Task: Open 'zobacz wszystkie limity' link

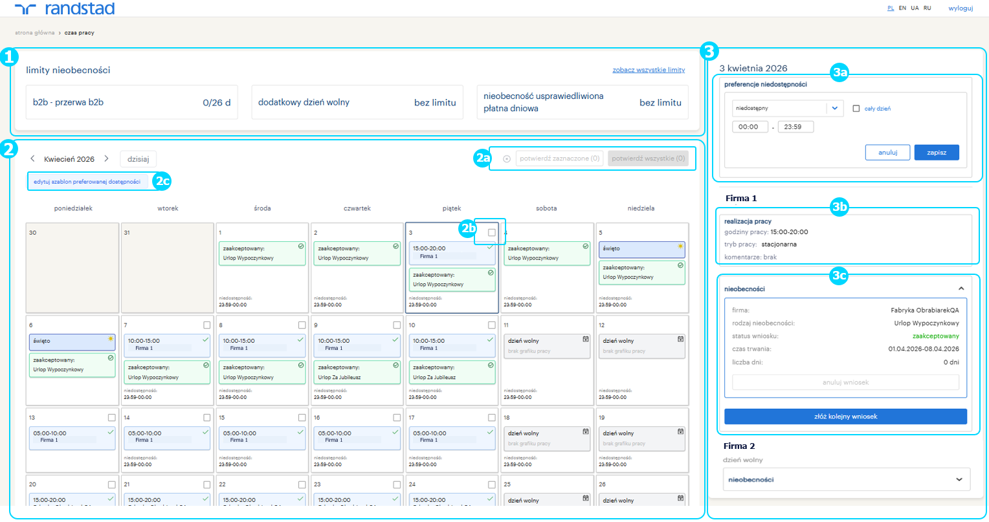Action: pos(649,70)
